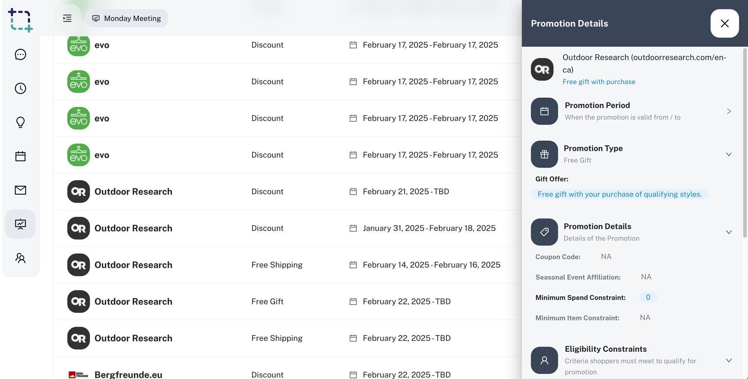Click the Promotion Period calendar icon
748x379 pixels.
coord(544,111)
